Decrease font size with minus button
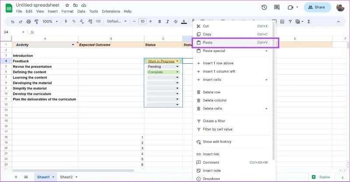This screenshot has height=182, width=350. (134, 21)
